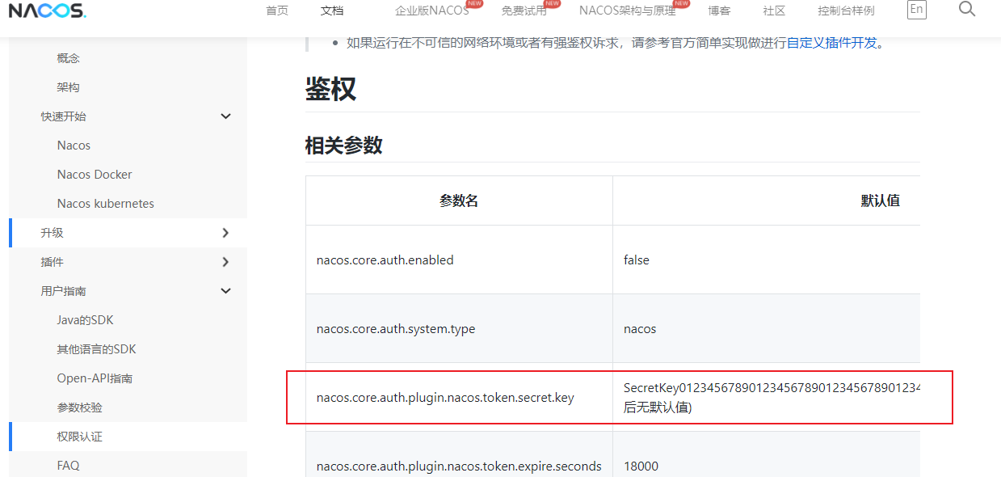1001x477 pixels.
Task: Click the NACOS logo
Action: click(x=48, y=11)
